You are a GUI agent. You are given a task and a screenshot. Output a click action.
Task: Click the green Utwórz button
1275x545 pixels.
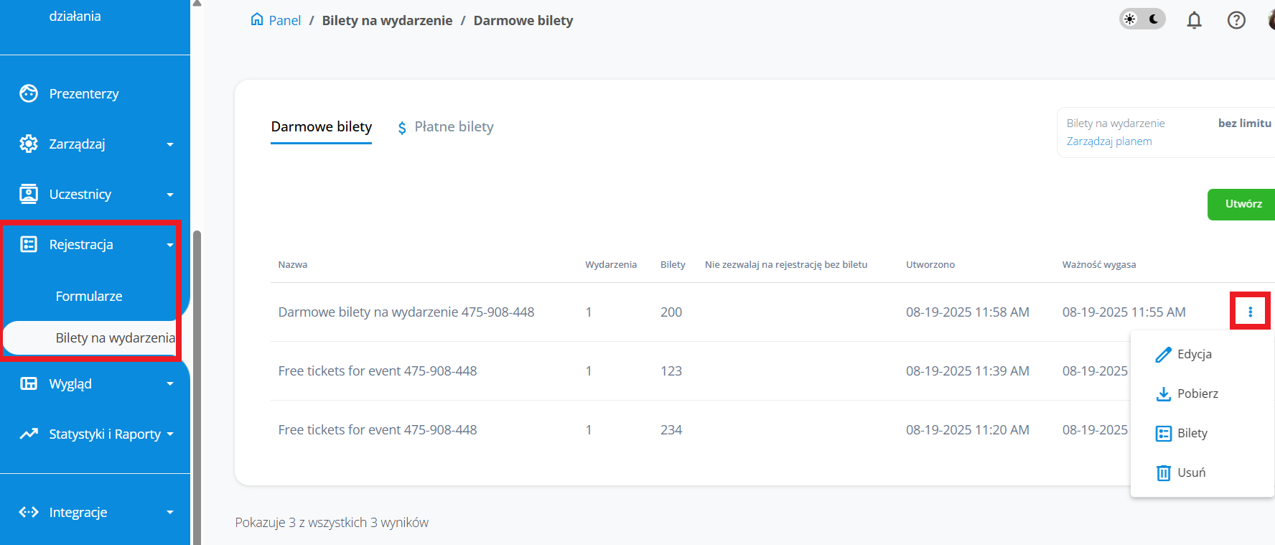[x=1243, y=204]
